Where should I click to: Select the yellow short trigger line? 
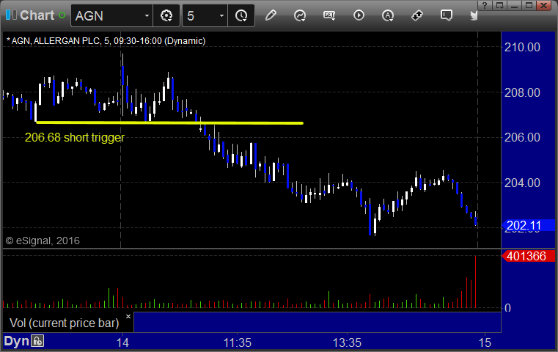coord(170,122)
